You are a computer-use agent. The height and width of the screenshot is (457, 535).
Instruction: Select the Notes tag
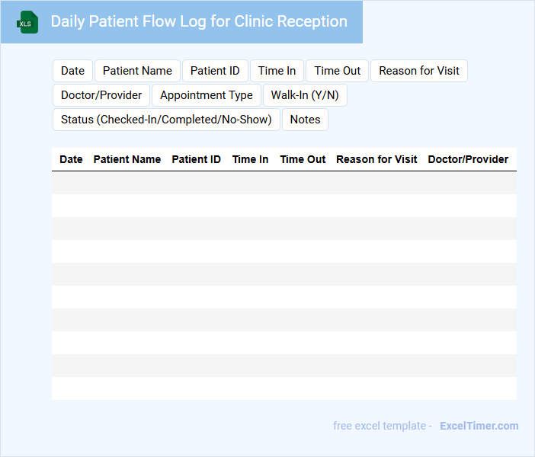point(305,120)
